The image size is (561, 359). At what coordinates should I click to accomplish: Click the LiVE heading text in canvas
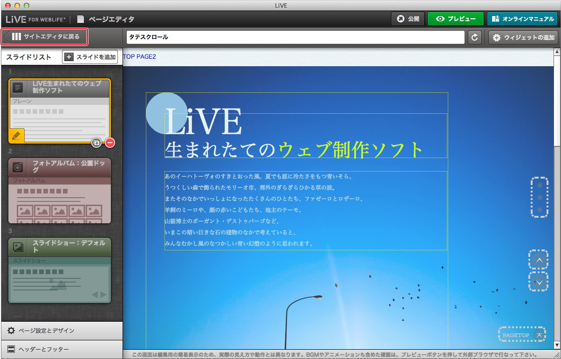(204, 122)
